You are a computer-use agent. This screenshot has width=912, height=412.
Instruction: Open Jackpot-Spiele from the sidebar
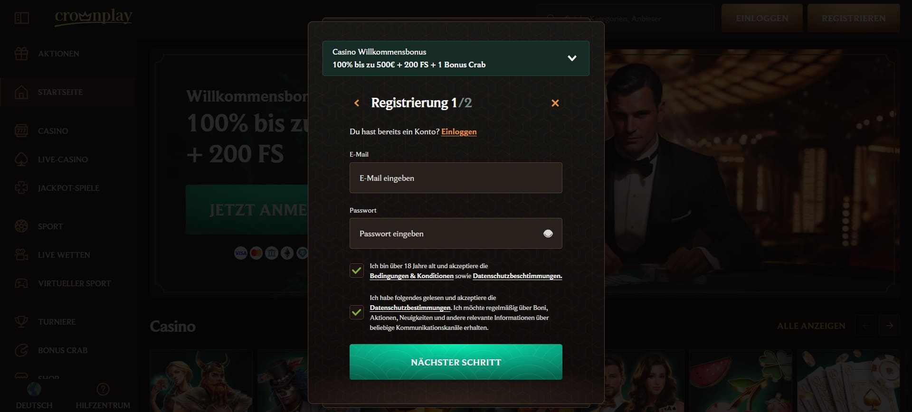coord(68,188)
